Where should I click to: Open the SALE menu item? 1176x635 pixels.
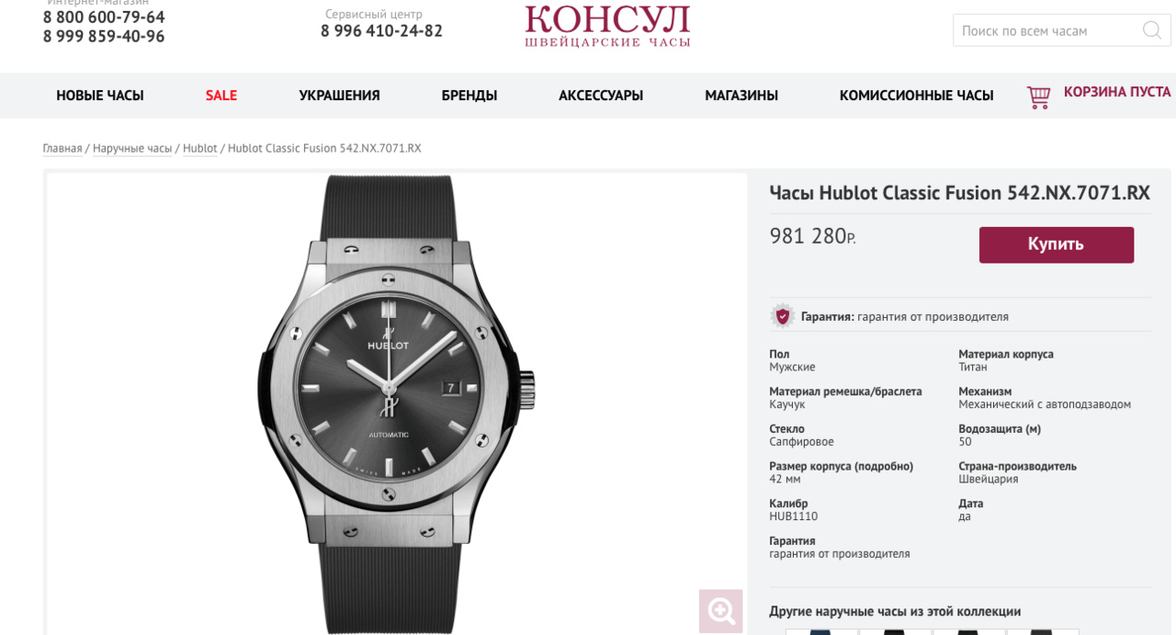click(221, 96)
